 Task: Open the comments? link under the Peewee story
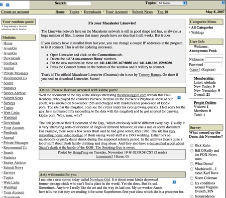click(x=104, y=156)
